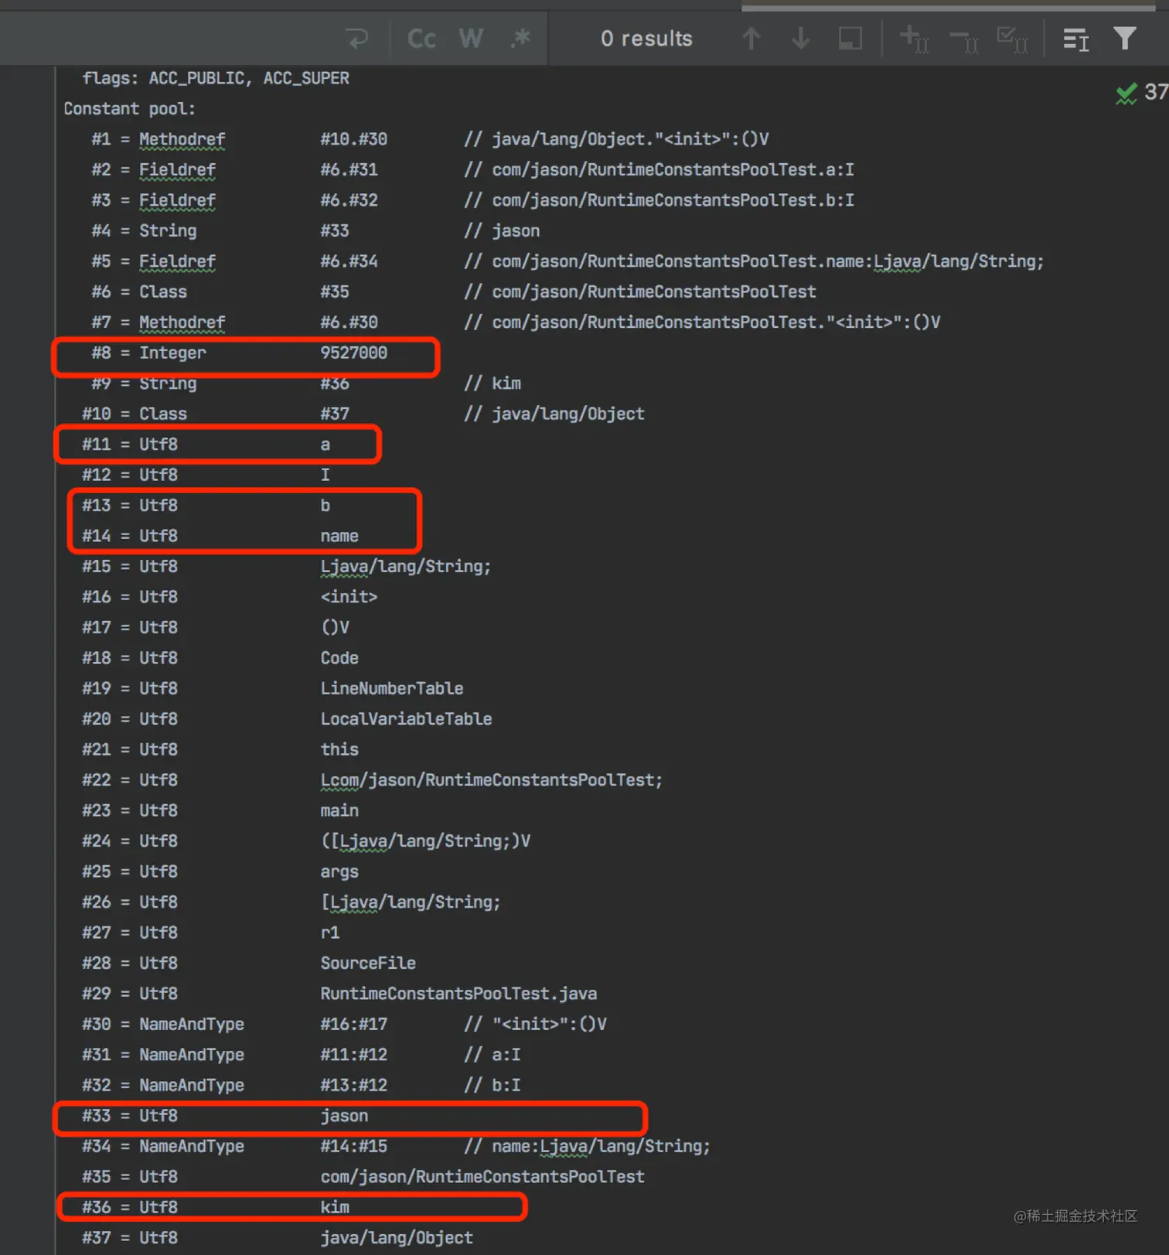The image size is (1169, 1255).
Task: Click Utf8 value 'jason' on row #33
Action: [x=344, y=1116]
